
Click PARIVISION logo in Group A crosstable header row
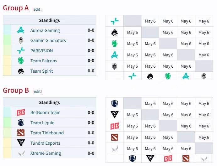[115, 21]
